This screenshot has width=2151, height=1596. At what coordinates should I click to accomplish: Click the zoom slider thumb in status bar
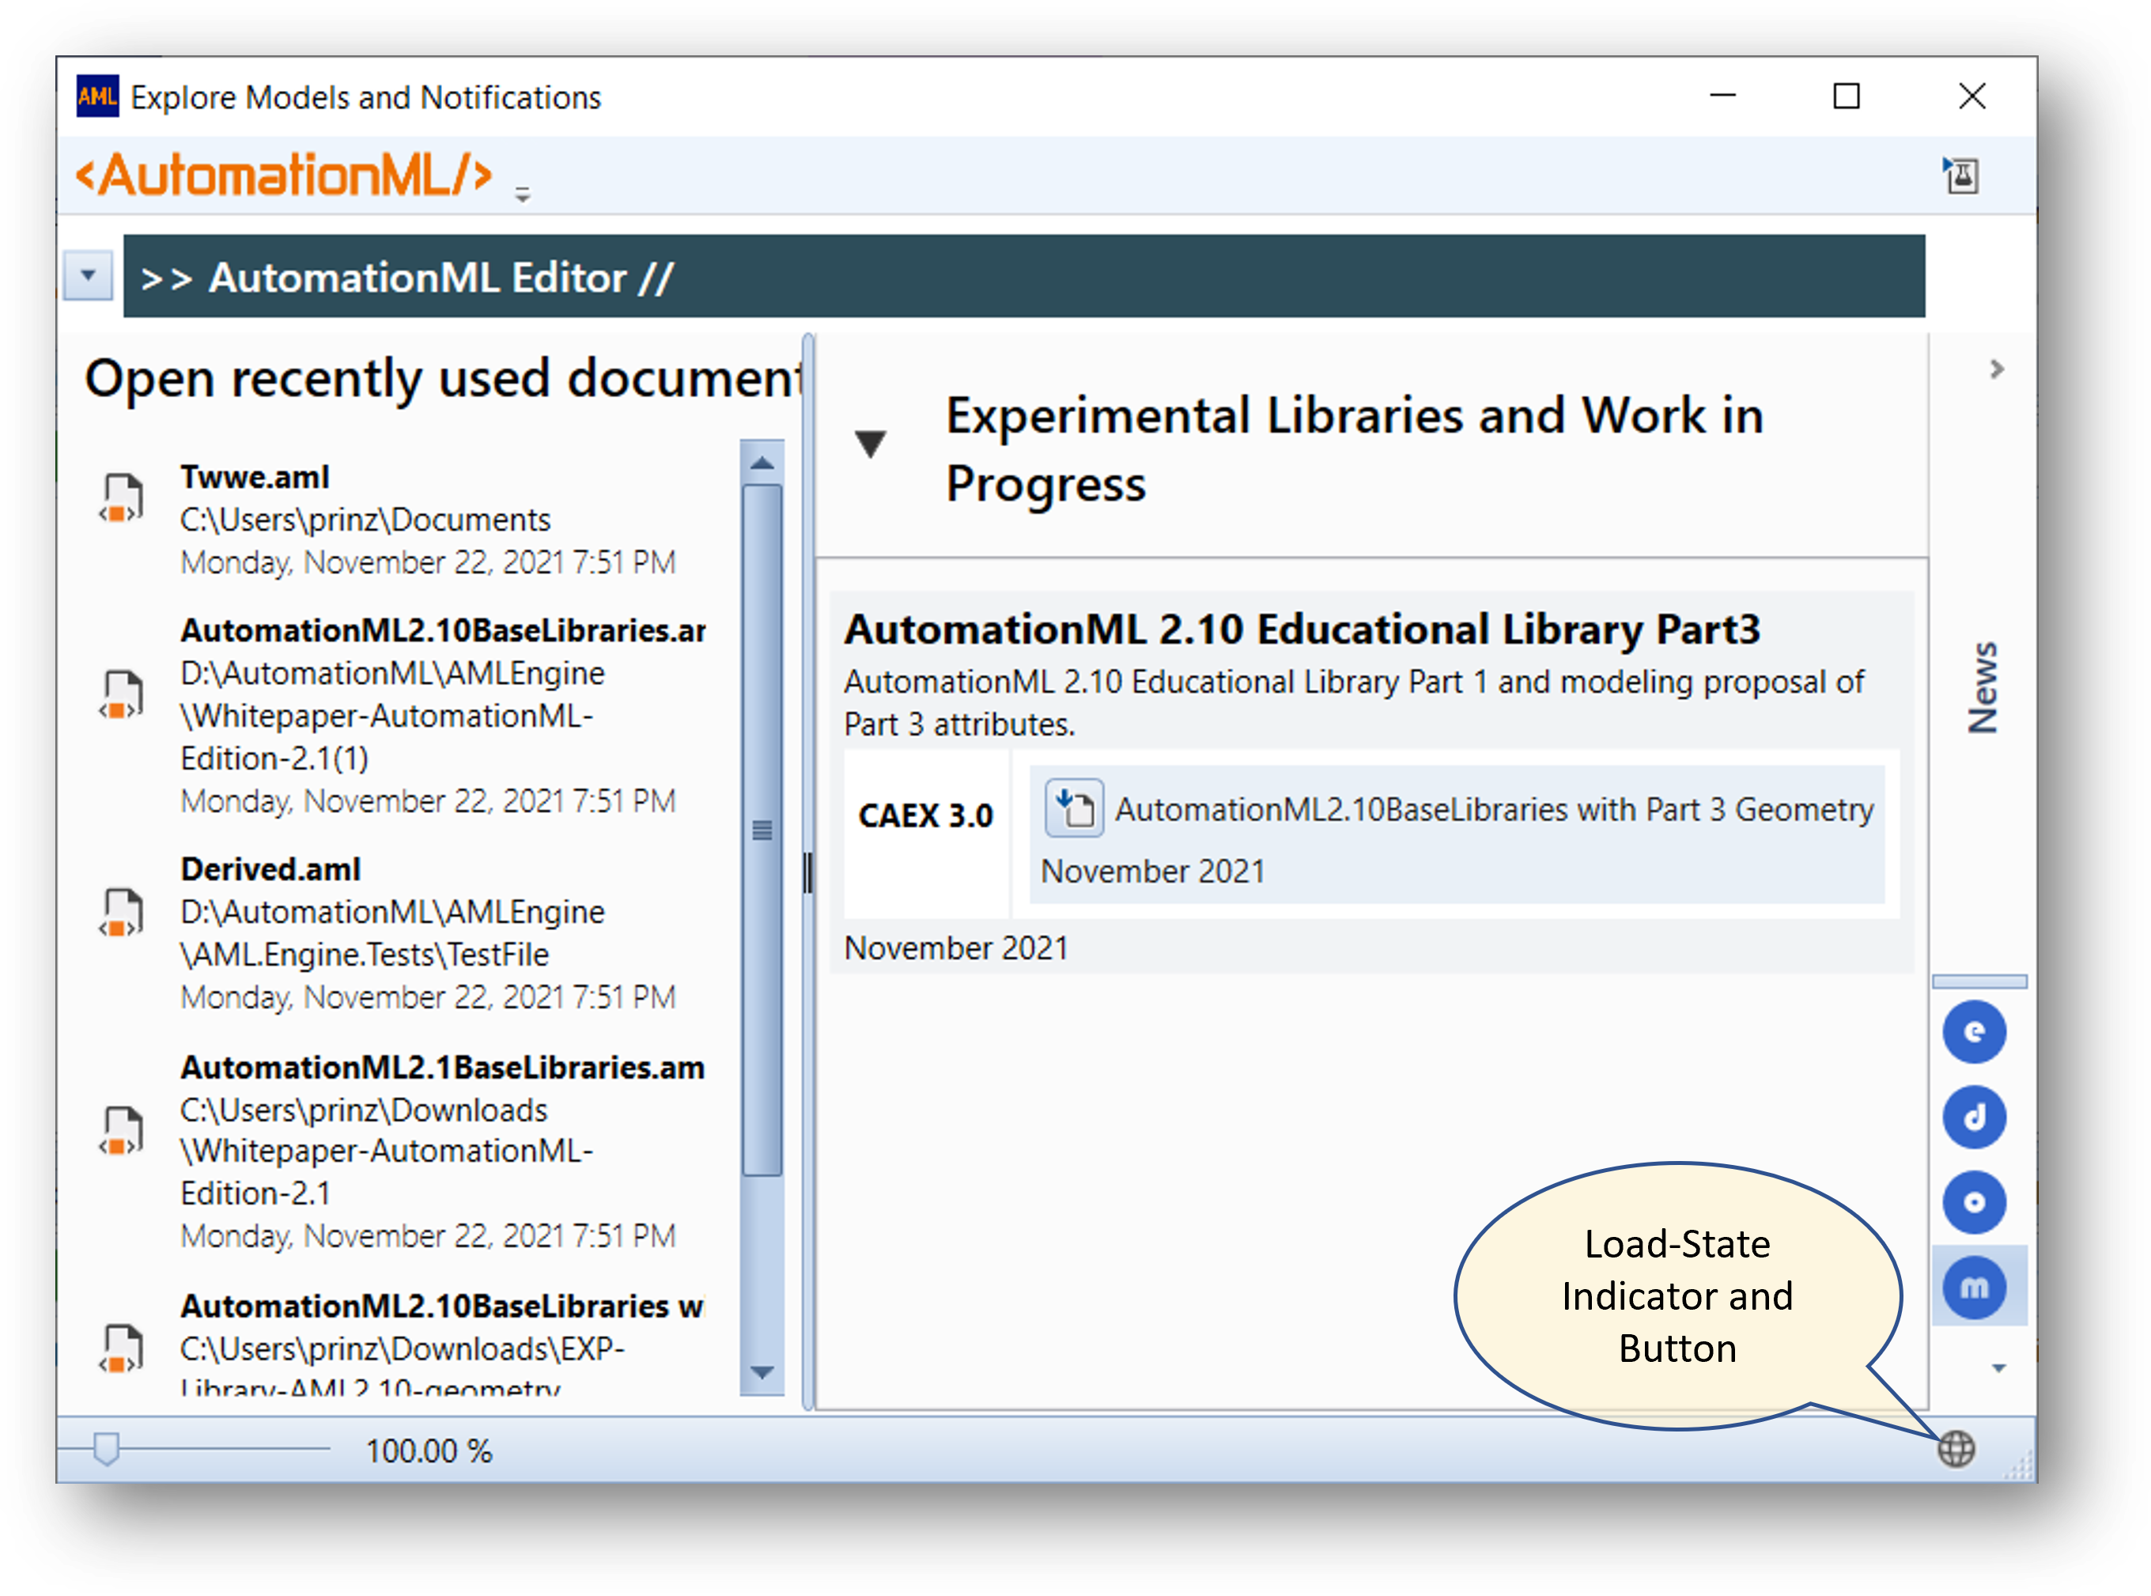[106, 1448]
